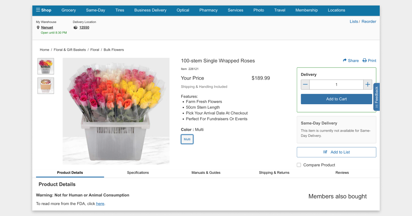Select the Multi color swatch
The width and height of the screenshot is (412, 216).
click(x=187, y=139)
